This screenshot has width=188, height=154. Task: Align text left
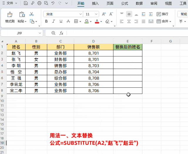click(122, 21)
